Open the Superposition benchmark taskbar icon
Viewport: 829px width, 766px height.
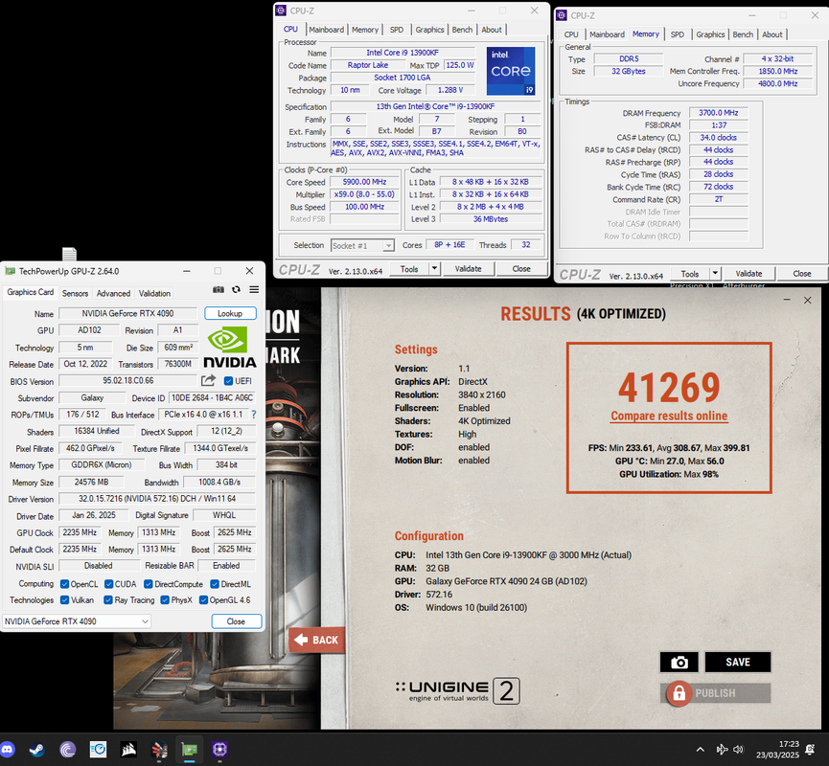159,749
